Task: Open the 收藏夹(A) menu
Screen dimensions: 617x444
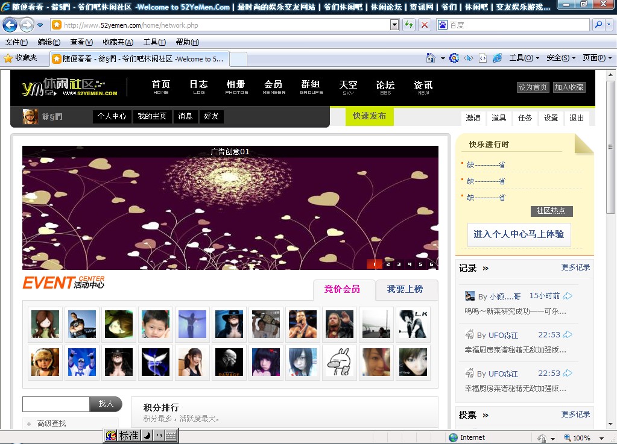Action: click(118, 42)
